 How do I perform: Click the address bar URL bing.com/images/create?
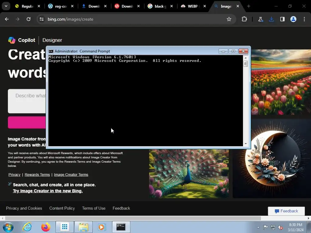[x=70, y=19]
